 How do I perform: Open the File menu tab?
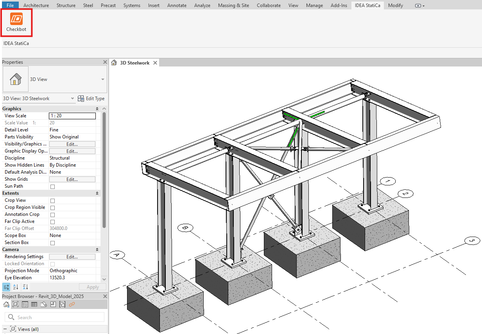click(11, 5)
